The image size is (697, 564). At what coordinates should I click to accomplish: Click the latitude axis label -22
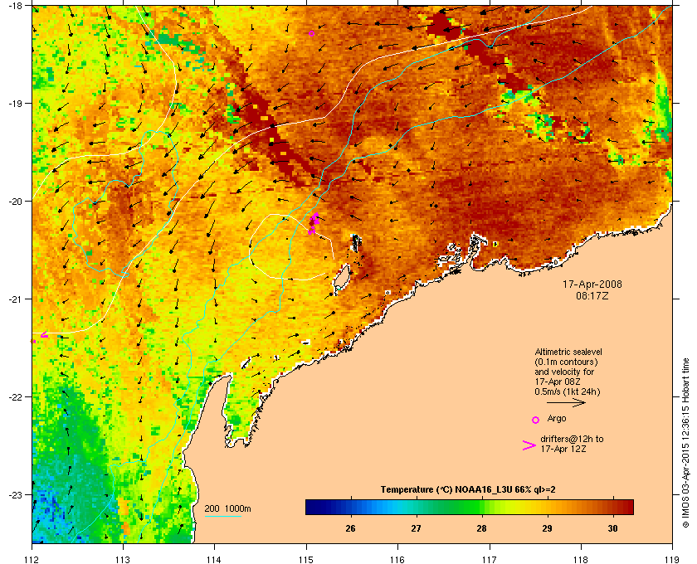click(15, 396)
